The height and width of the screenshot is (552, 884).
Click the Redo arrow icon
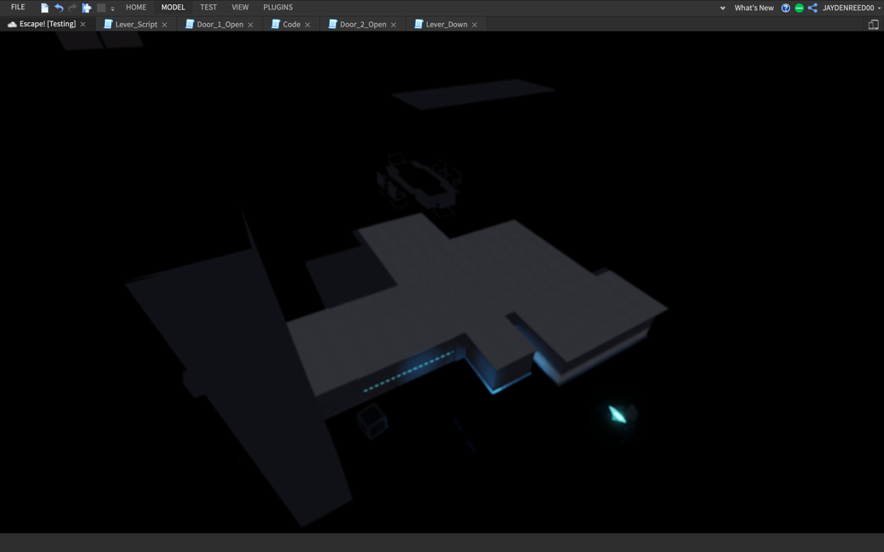point(72,7)
